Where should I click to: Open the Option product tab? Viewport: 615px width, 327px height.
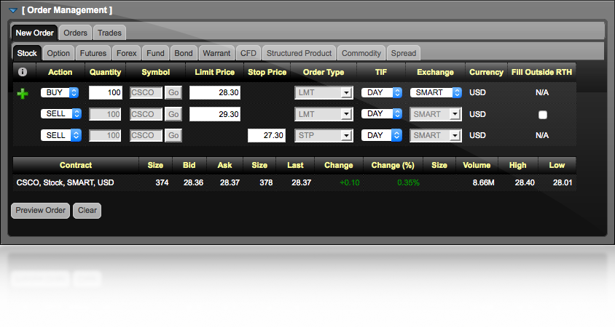(58, 53)
